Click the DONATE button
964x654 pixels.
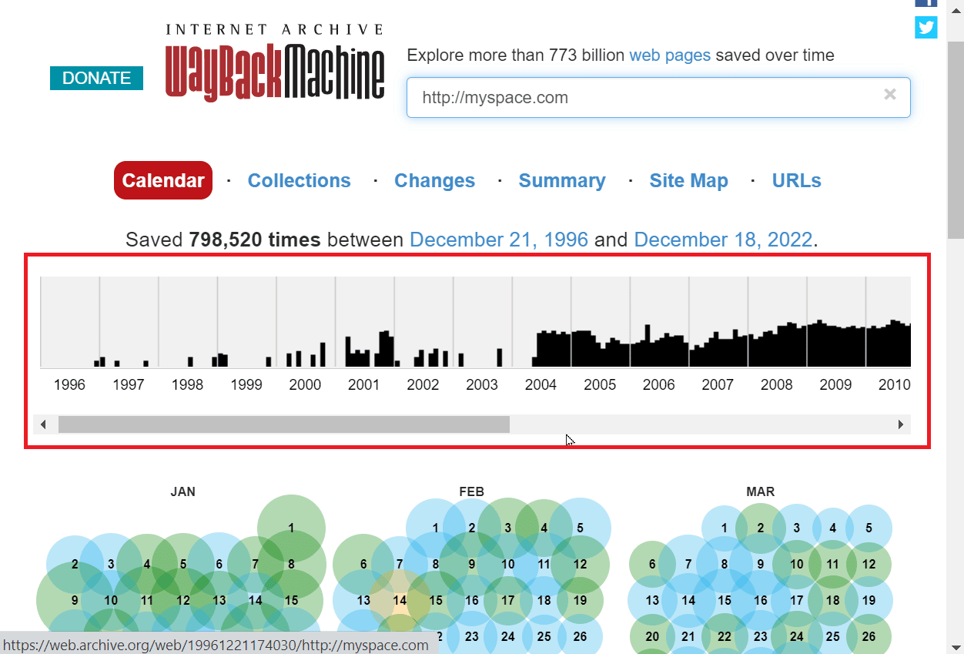(x=96, y=78)
